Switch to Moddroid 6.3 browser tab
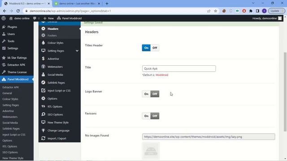 click(x=27, y=4)
